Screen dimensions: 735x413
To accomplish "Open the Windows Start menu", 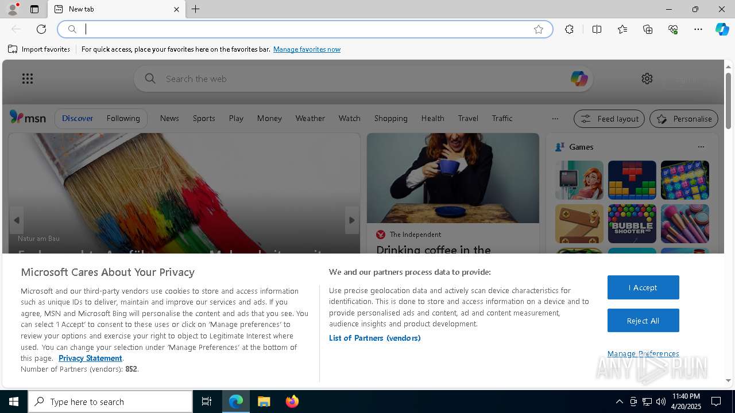I will 14,402.
